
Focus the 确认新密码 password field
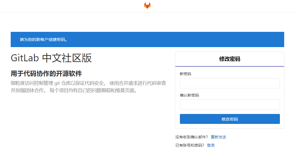(230, 105)
